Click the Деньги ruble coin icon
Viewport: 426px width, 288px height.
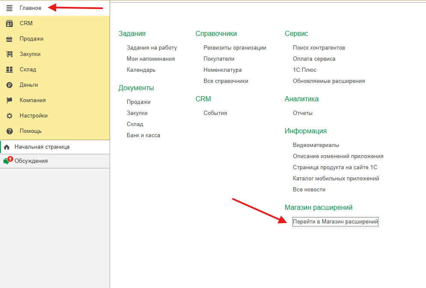tap(9, 85)
